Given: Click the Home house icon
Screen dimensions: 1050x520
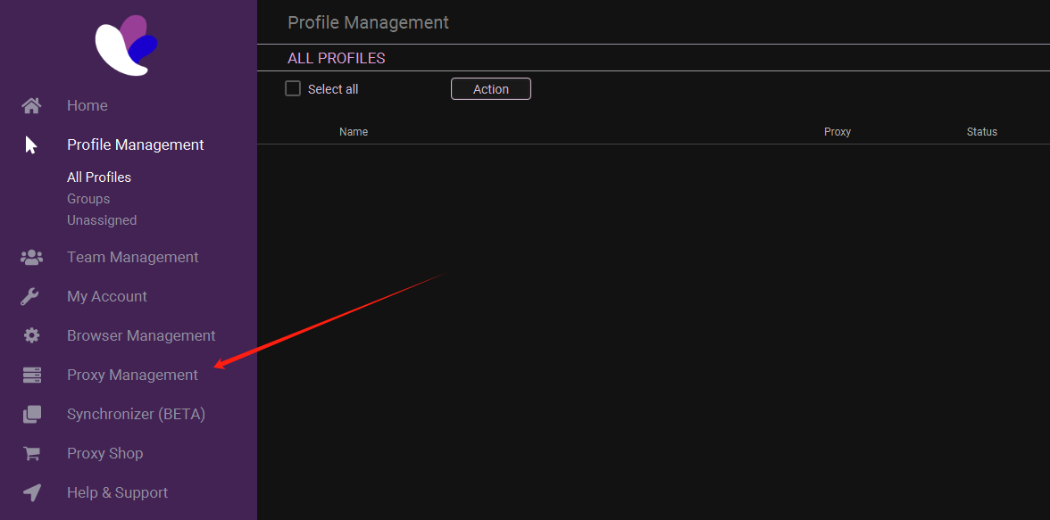Looking at the screenshot, I should pos(31,106).
